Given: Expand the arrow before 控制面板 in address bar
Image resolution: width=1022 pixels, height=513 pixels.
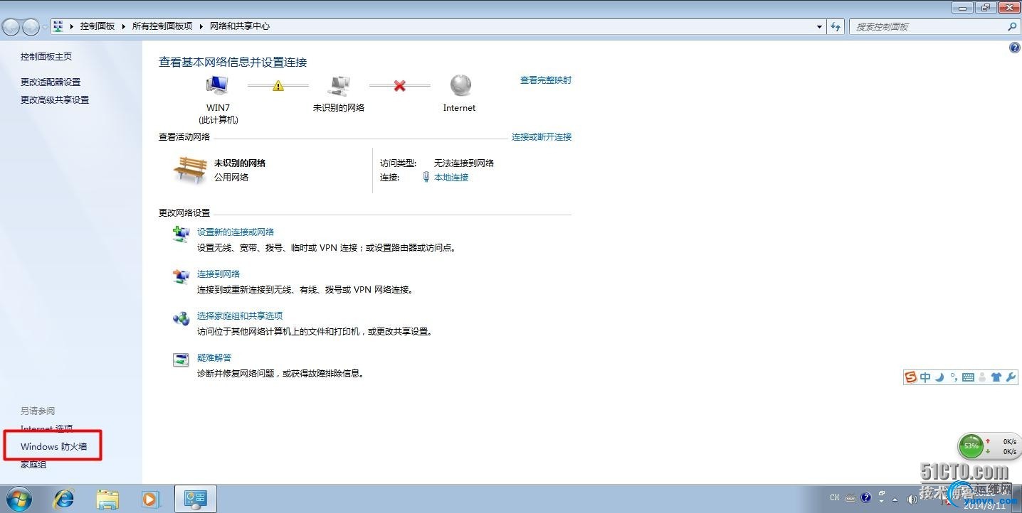Looking at the screenshot, I should [72, 26].
